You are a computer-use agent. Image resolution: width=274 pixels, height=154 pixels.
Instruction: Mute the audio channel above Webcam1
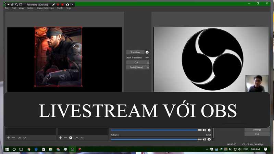tap(204, 130)
